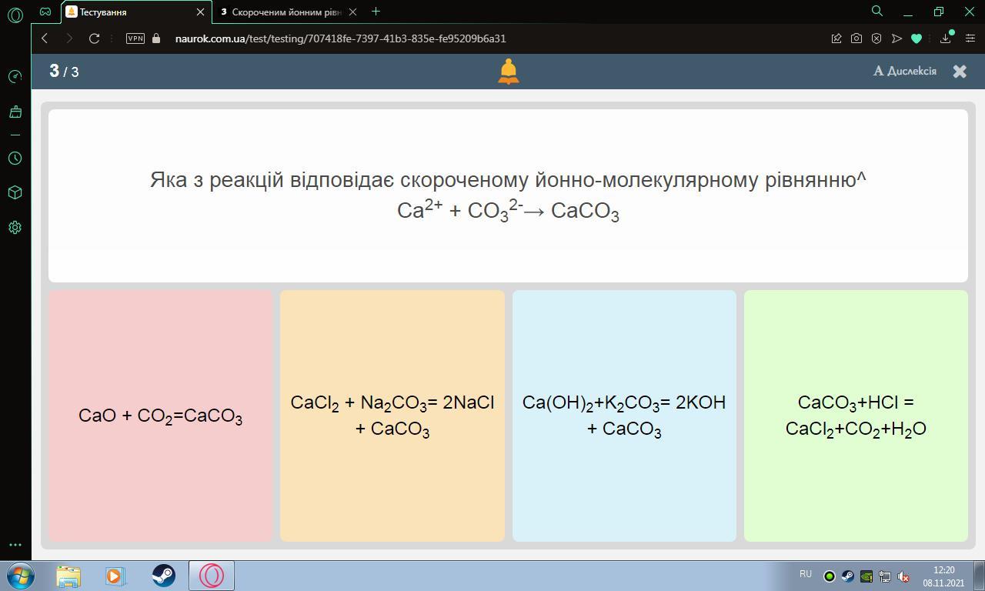Screen dimensions: 985x591
Task: Click the green heart bookmark icon
Action: click(916, 38)
